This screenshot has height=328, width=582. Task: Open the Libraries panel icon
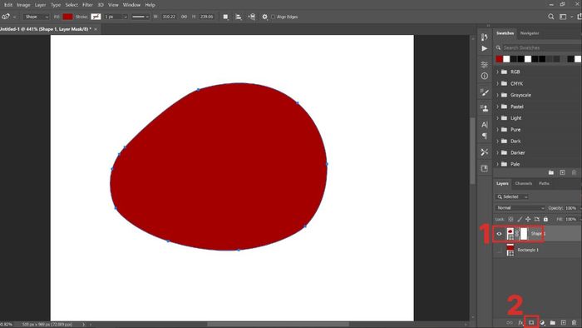(x=485, y=169)
